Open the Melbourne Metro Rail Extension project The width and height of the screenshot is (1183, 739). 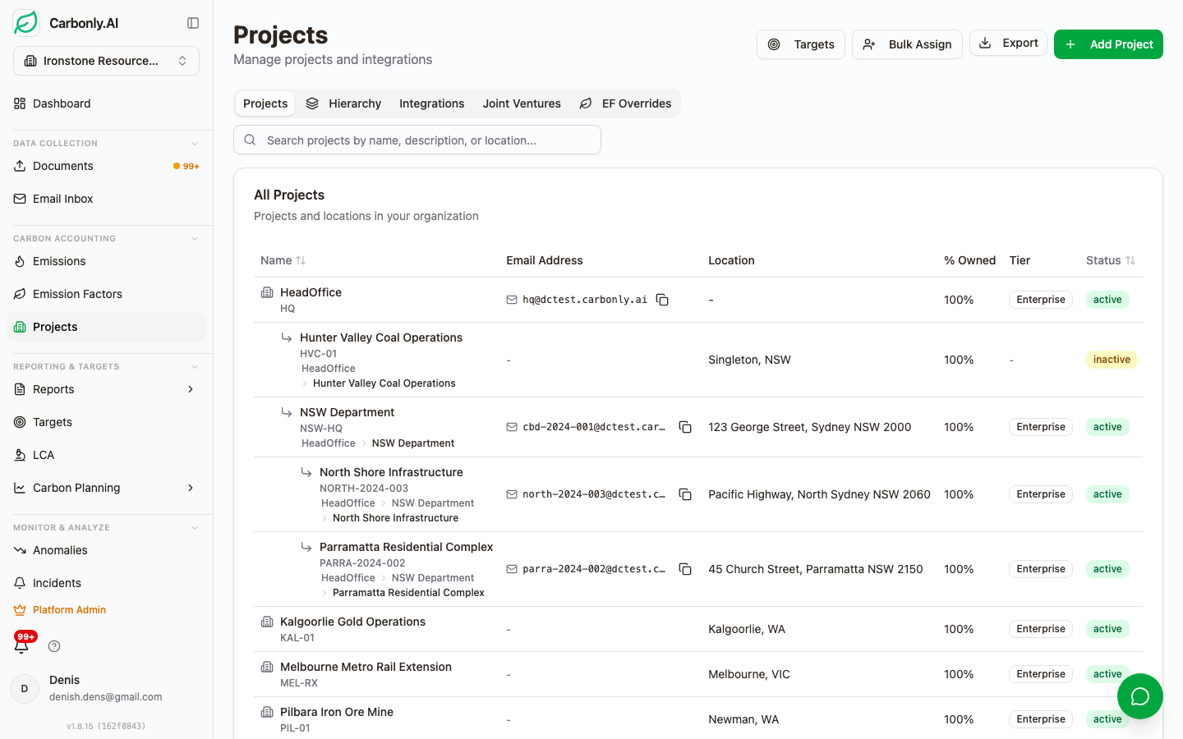(366, 667)
